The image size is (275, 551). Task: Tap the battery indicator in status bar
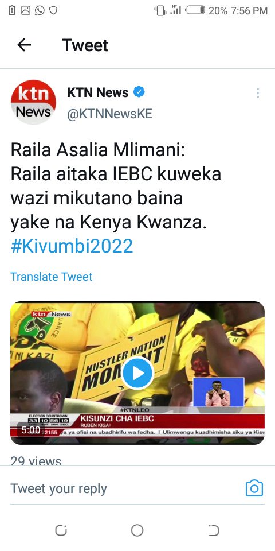tap(195, 10)
